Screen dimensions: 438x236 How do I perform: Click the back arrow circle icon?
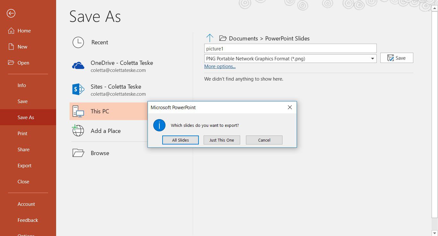pyautogui.click(x=11, y=13)
